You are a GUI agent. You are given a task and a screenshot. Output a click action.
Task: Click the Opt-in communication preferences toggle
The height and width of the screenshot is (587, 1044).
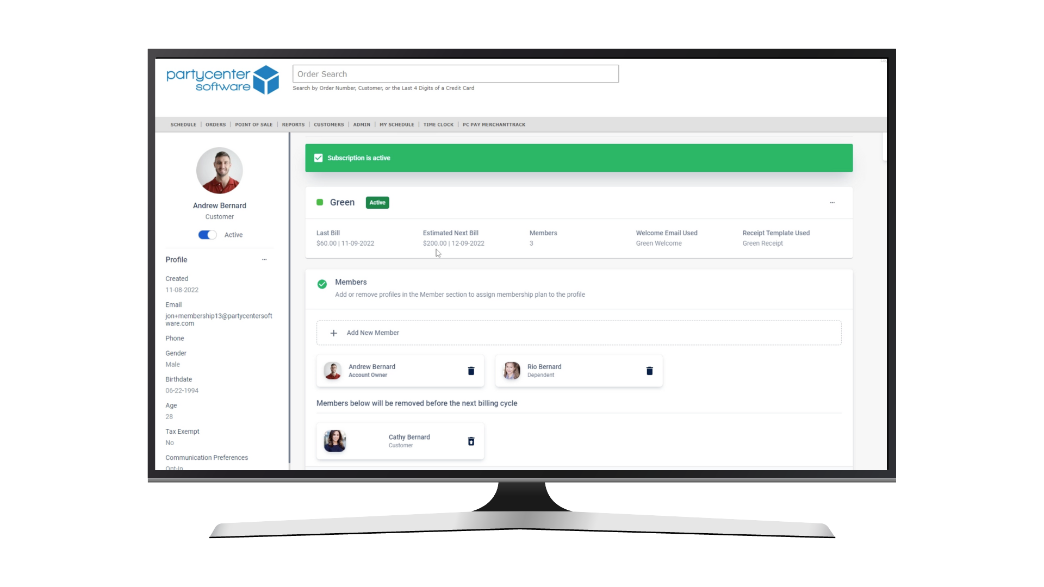coord(174,467)
